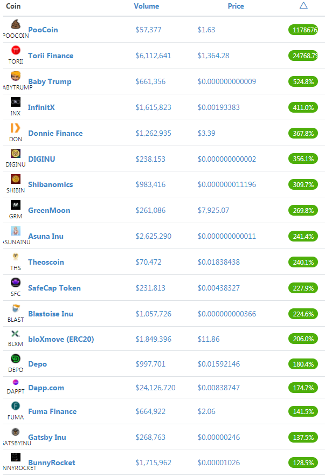Click the PooCoin poop emoji icon
The image size is (325, 476).
[16, 24]
